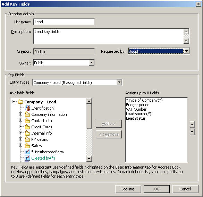Image resolution: width=203 pixels, height=197 pixels.
Task: Open the Entry types dropdown
Action: 119,82
